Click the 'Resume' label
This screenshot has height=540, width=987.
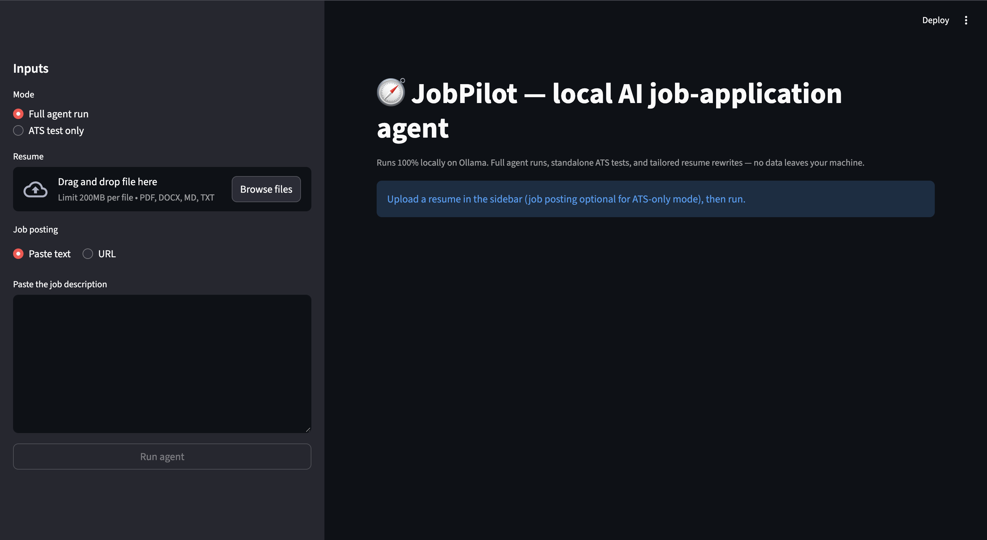[x=28, y=157]
